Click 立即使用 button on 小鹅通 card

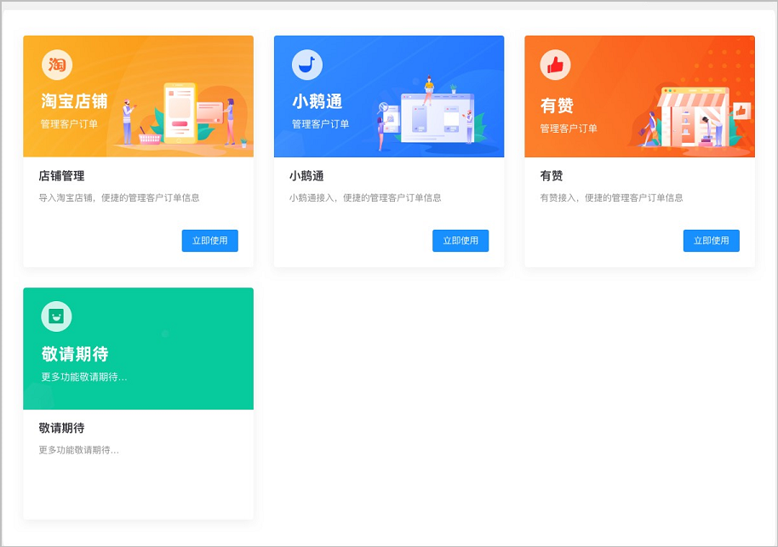[x=461, y=241]
